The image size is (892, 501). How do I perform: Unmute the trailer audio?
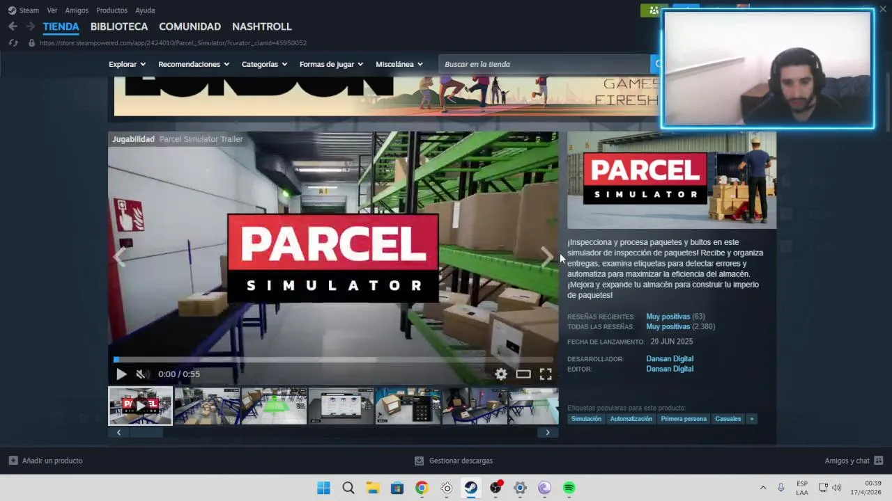(x=141, y=374)
